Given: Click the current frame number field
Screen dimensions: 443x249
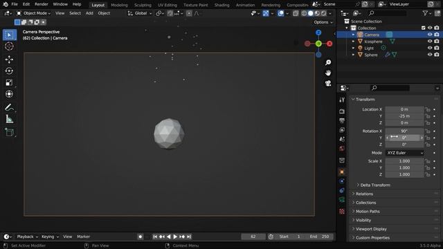Looking at the screenshot, I should (253, 237).
